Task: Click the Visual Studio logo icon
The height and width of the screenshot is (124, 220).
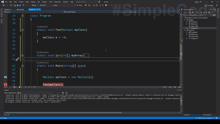Action: pyautogui.click(x=2, y=2)
